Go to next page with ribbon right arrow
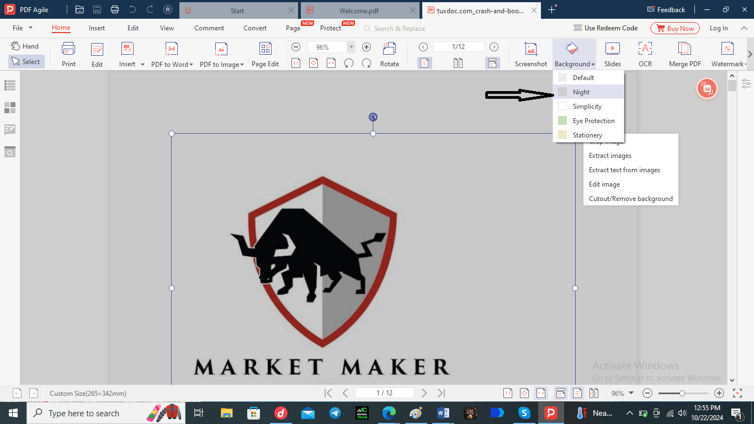The image size is (754, 424). click(494, 47)
